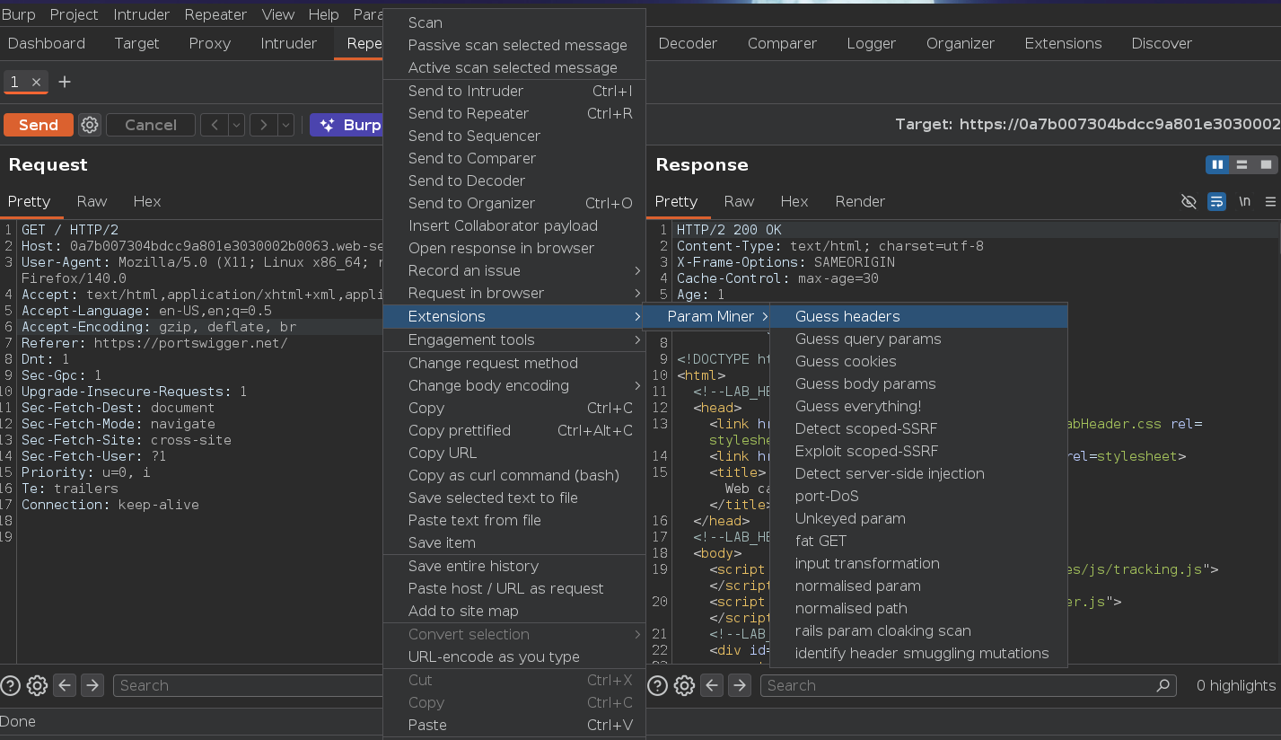The image size is (1281, 740).
Task: Open Repeater request settings gear
Action: 90,125
